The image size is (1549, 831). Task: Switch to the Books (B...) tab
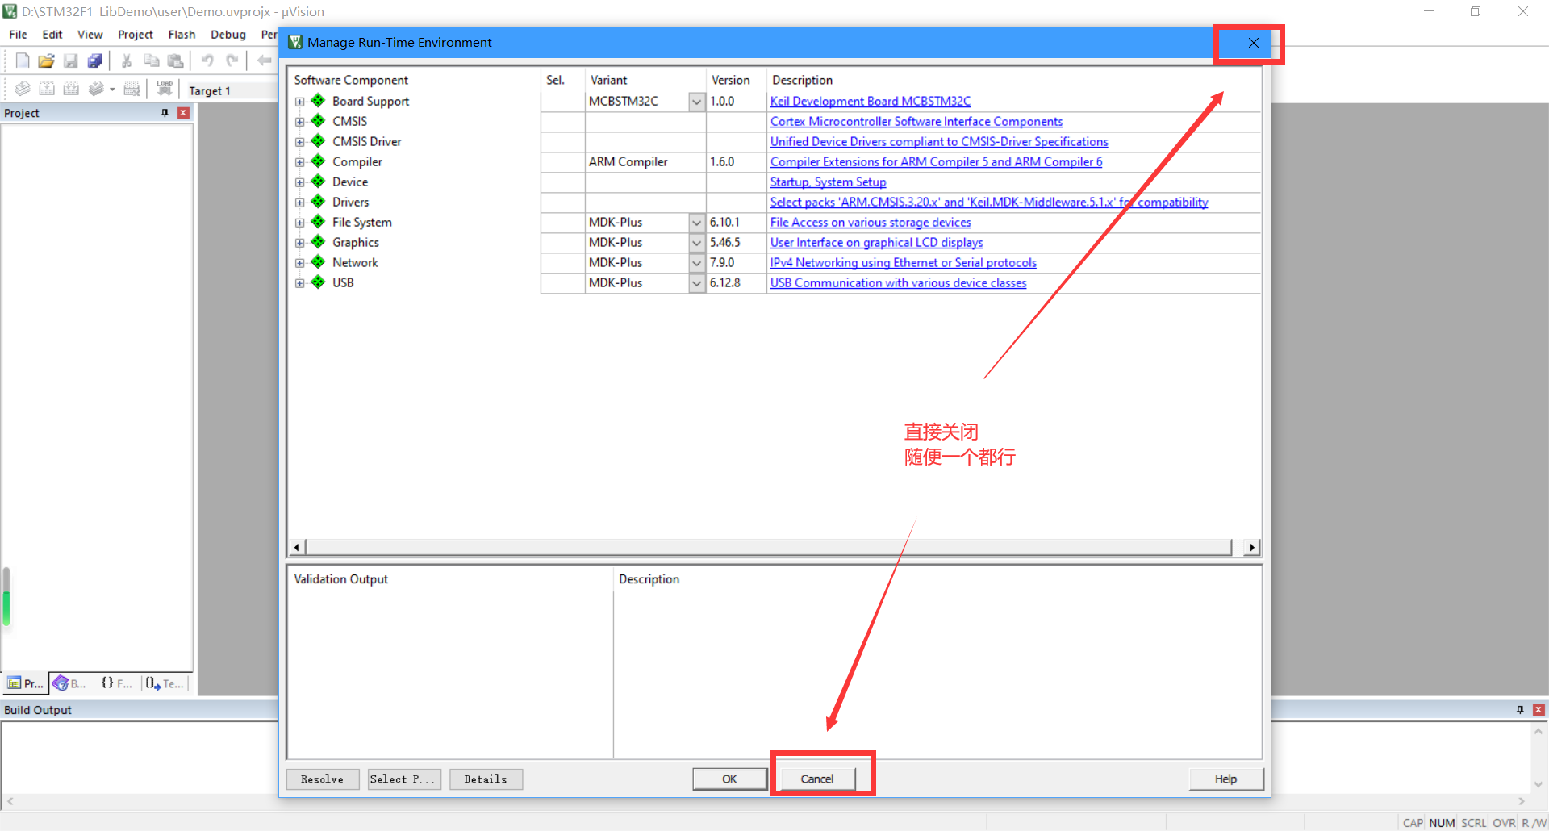pyautogui.click(x=71, y=683)
